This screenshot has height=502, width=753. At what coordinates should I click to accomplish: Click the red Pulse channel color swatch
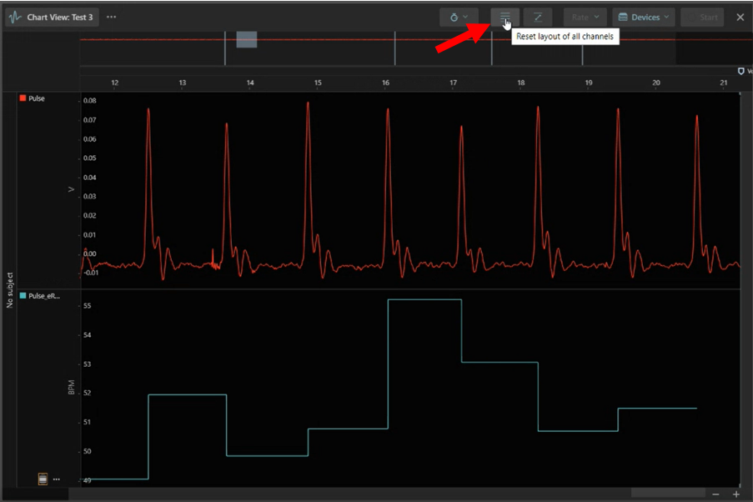22,98
